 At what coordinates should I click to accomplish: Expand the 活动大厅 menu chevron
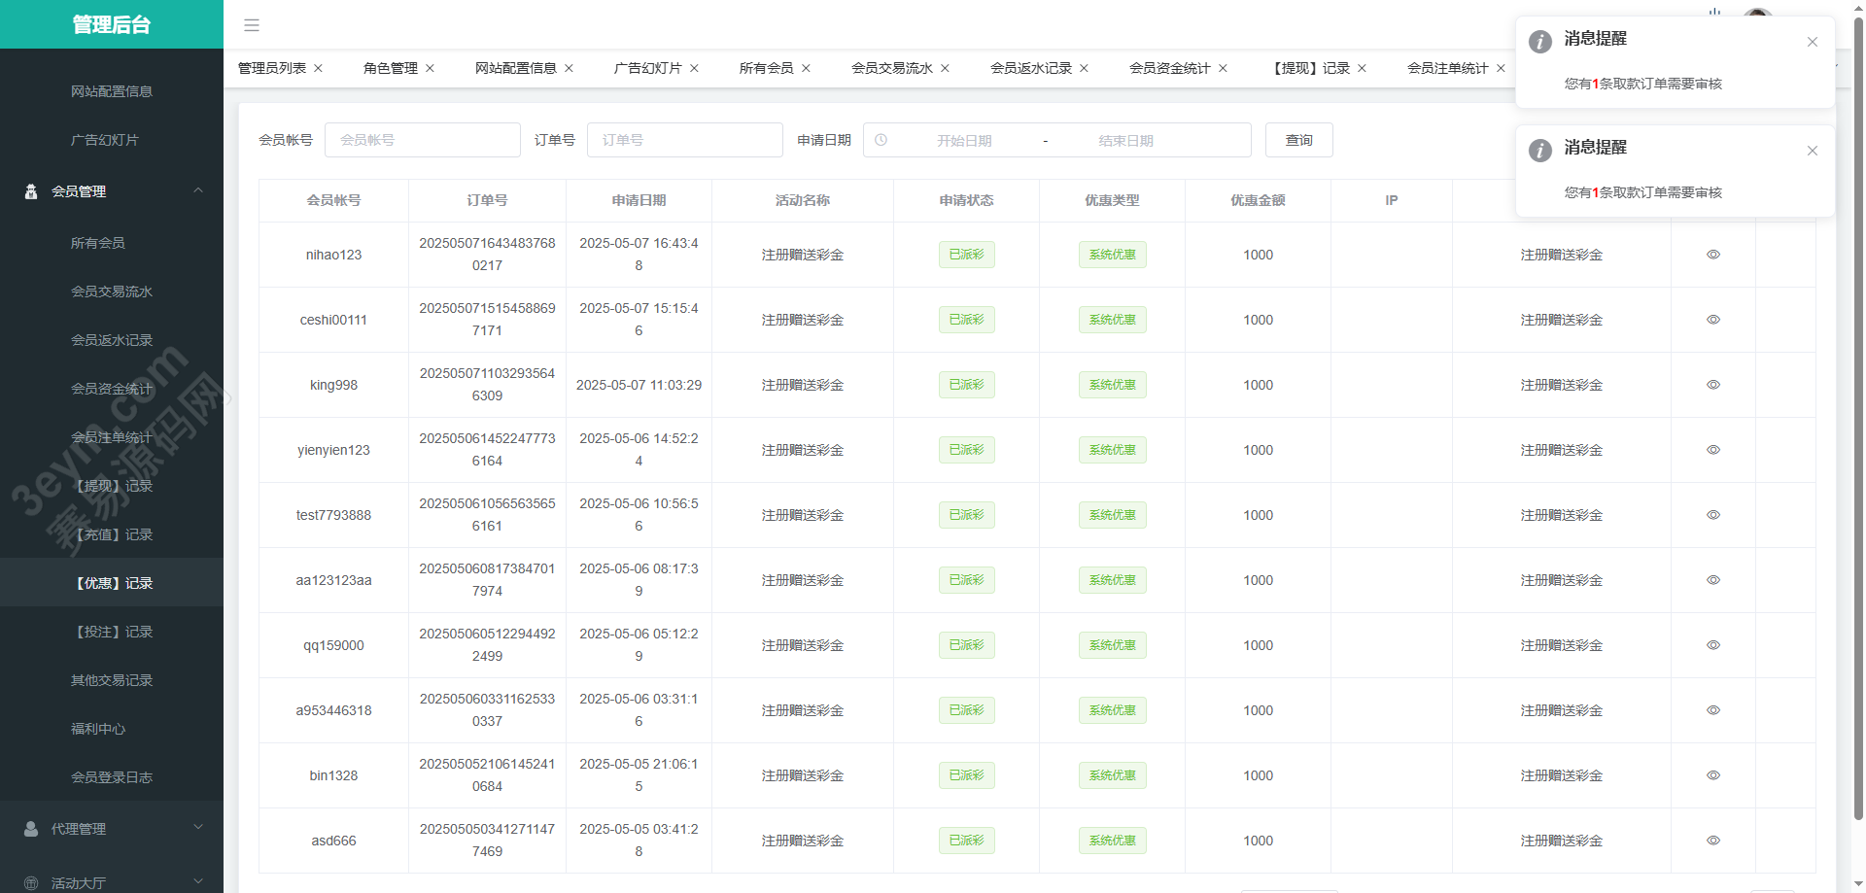coord(198,881)
